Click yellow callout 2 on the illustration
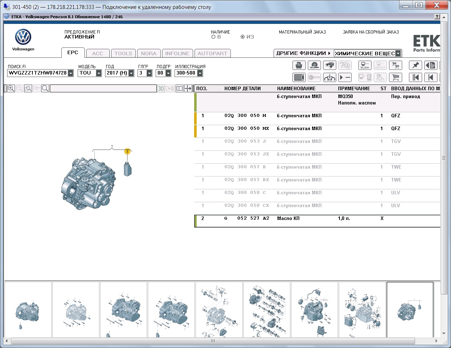Image resolution: width=451 pixels, height=348 pixels. pyautogui.click(x=127, y=152)
